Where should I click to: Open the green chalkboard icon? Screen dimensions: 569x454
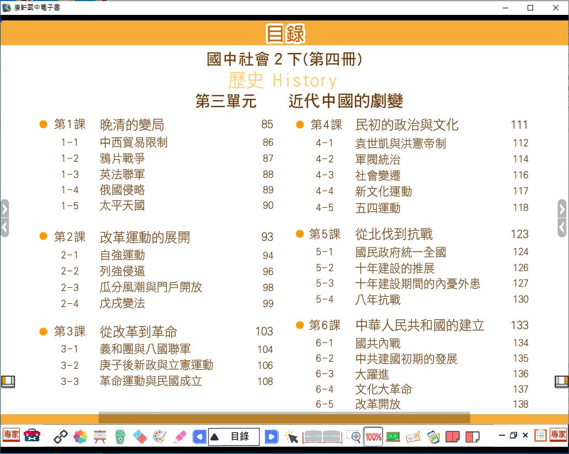[393, 437]
